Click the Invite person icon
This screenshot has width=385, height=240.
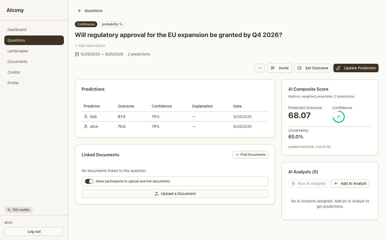point(272,68)
